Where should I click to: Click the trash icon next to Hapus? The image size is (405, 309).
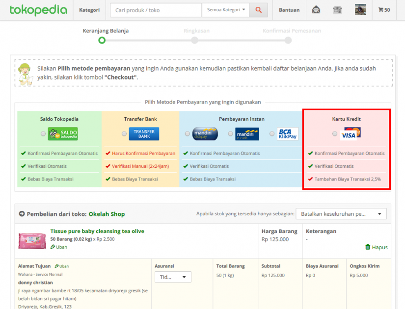click(x=368, y=247)
